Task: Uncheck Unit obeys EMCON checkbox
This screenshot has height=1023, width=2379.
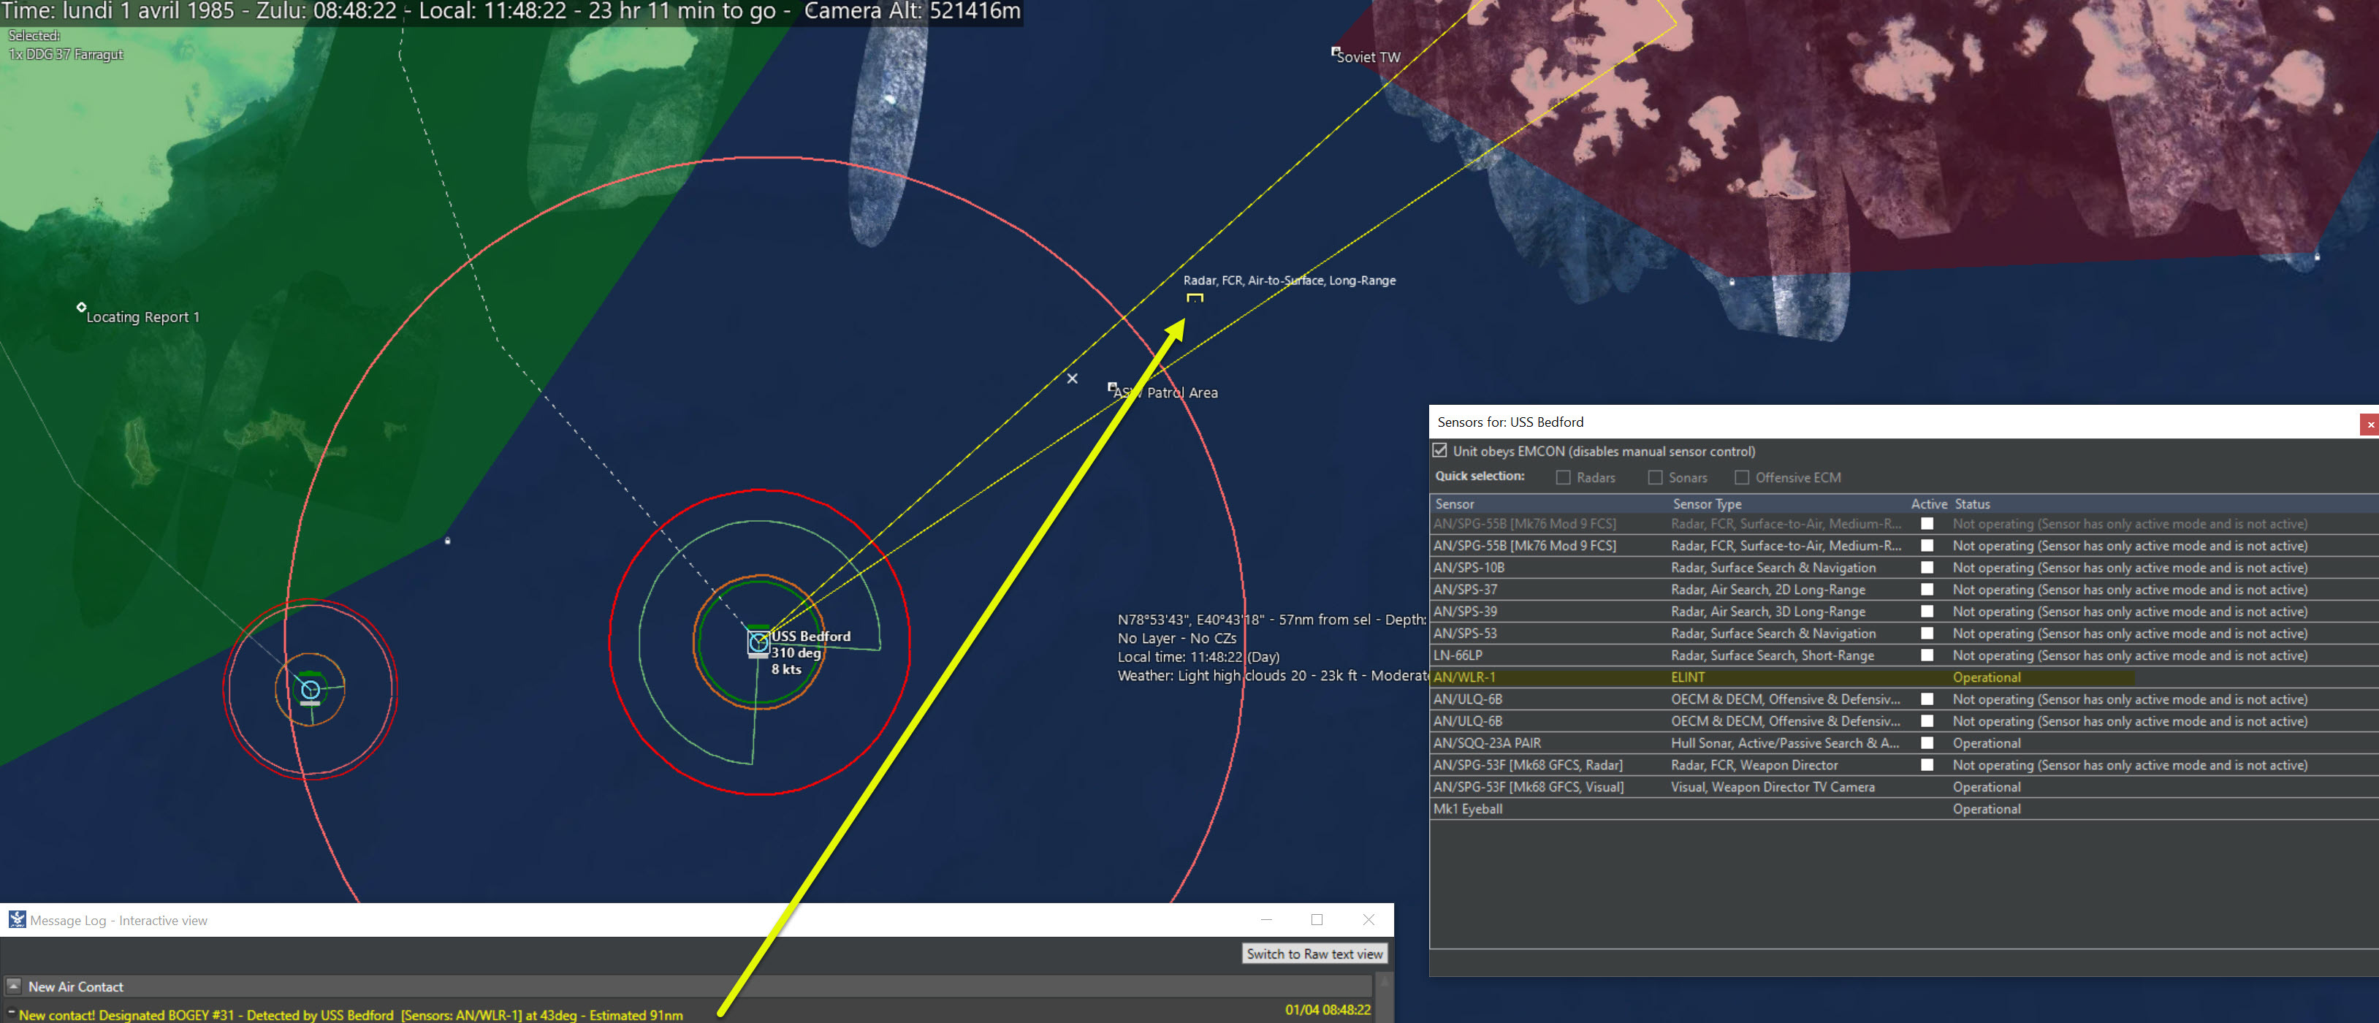Action: [1440, 451]
